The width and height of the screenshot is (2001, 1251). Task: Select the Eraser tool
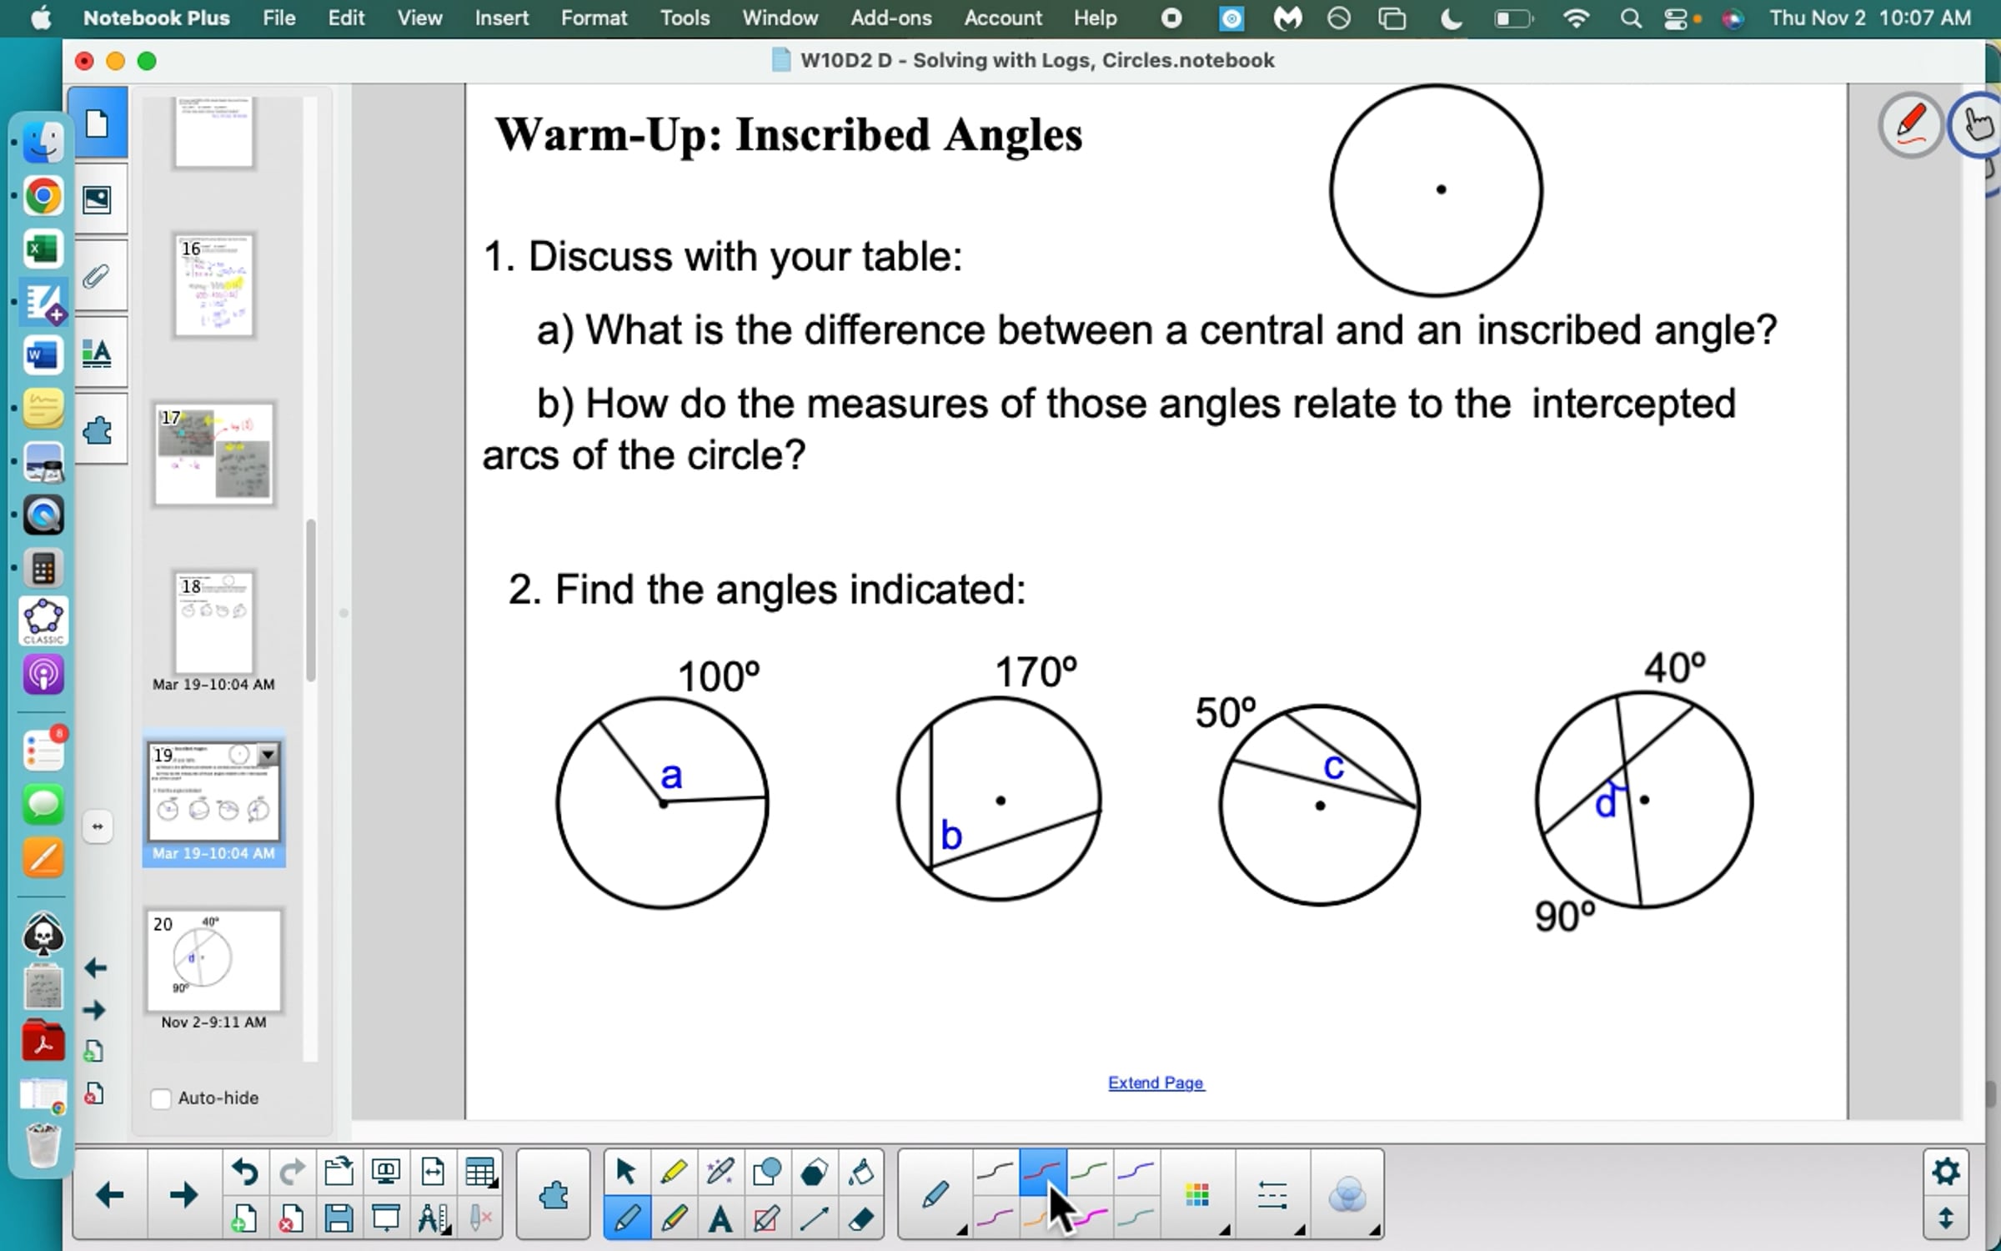pos(860,1219)
